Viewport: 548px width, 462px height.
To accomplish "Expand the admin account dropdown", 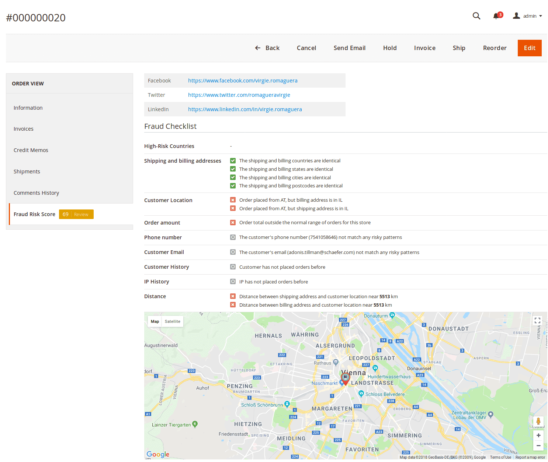I will (x=528, y=16).
